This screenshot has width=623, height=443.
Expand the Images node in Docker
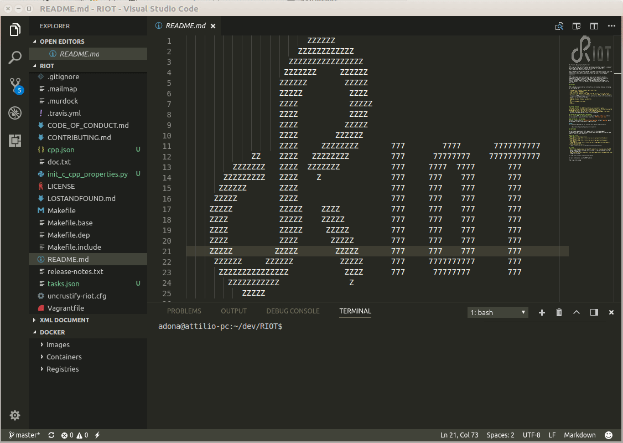coord(58,344)
